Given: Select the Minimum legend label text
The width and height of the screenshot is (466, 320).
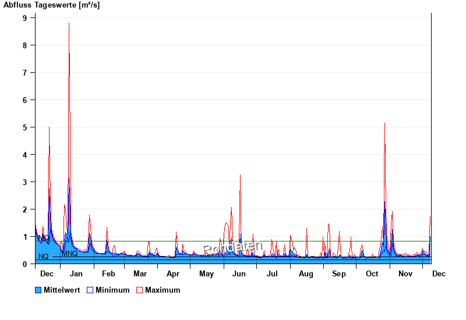Looking at the screenshot, I should tap(112, 290).
